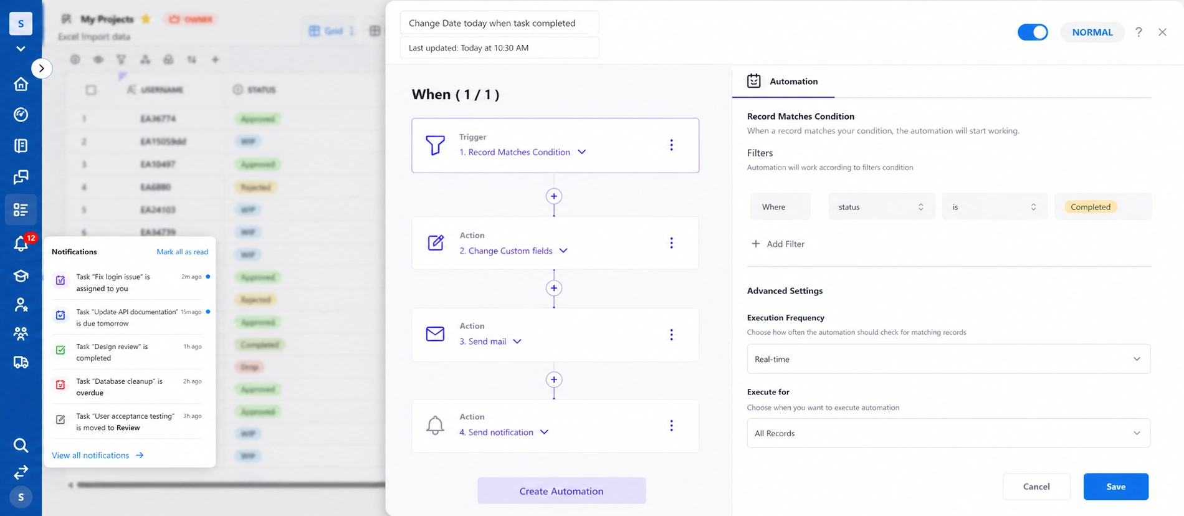This screenshot has height=516, width=1184.
Task: Click the S workspace logo at sidebar top
Action: 21,23
